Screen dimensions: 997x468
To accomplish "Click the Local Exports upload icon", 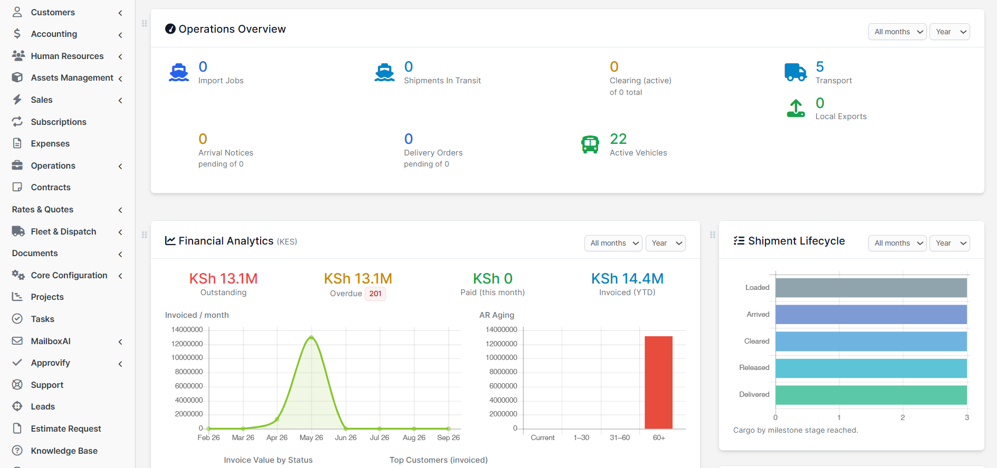I will click(x=796, y=108).
